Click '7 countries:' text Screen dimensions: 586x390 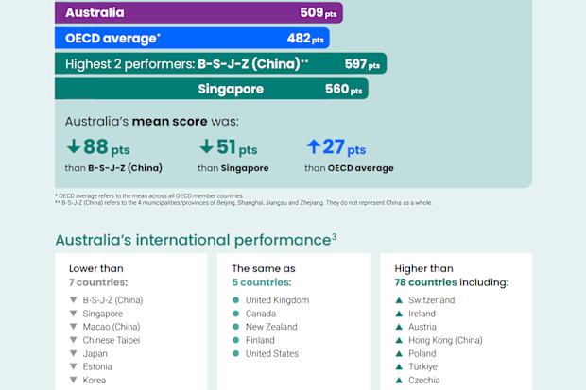point(98,282)
